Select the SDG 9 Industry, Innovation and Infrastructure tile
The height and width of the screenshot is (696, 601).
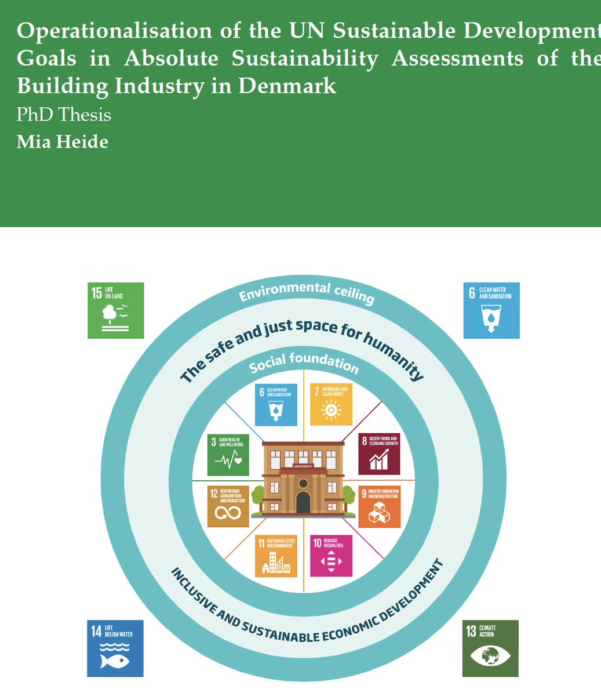[378, 506]
